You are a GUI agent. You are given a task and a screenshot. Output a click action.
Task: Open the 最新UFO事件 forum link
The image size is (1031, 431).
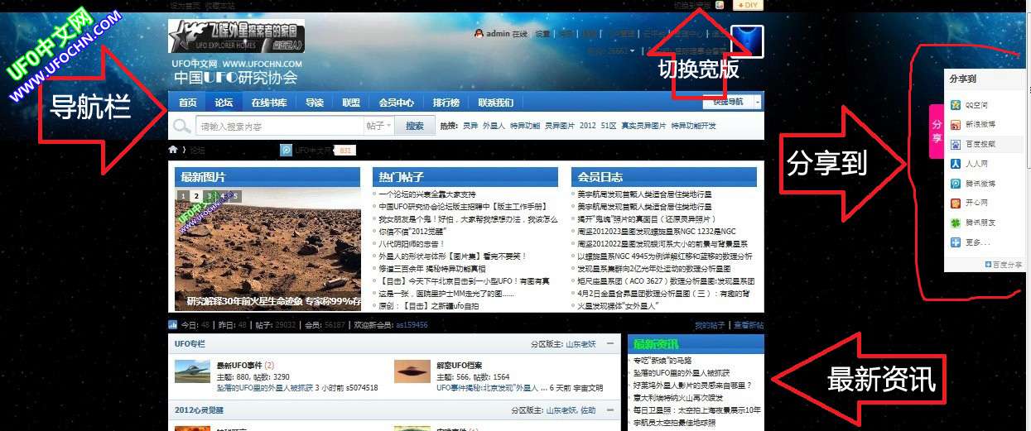(x=239, y=366)
